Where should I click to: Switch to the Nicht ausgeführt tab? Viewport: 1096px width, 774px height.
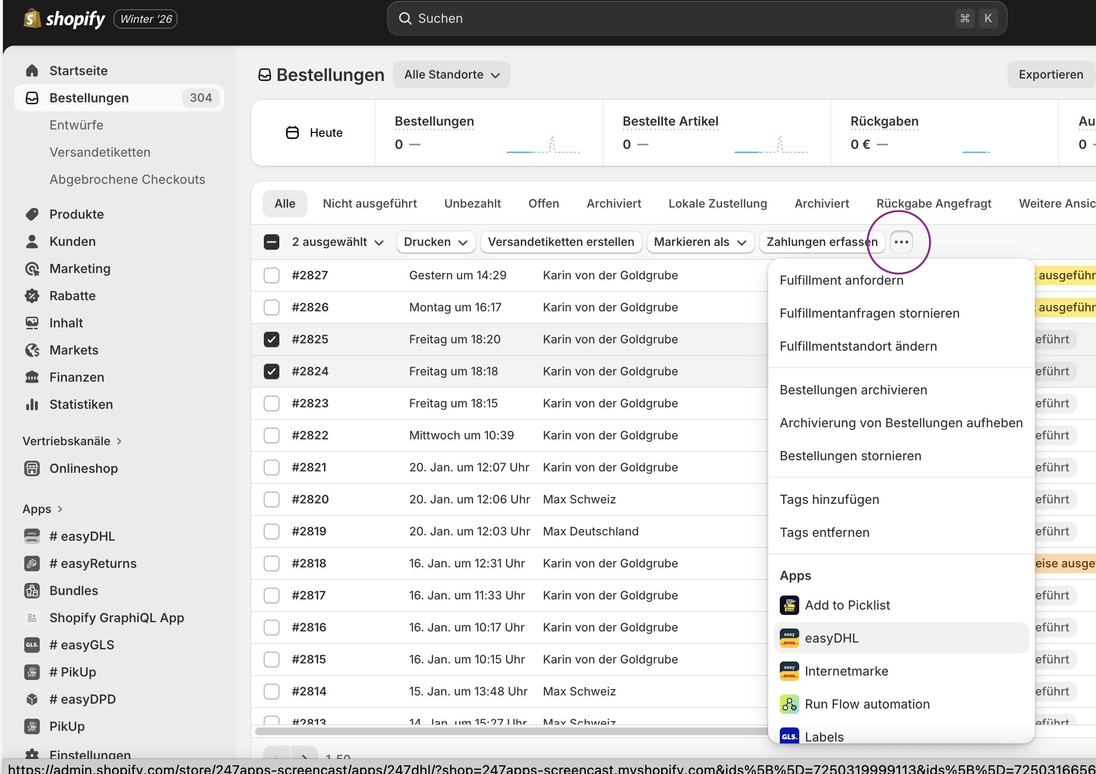[x=370, y=204]
